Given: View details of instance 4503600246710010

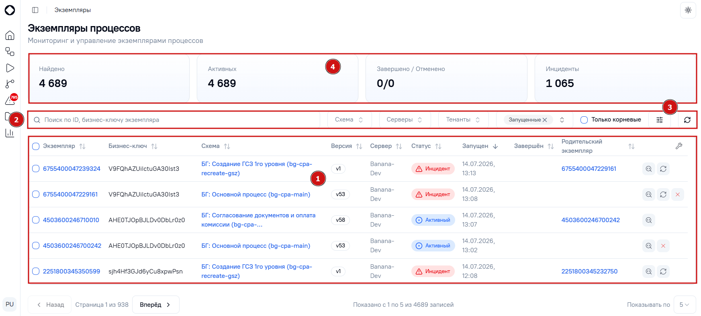Looking at the screenshot, I should tap(649, 220).
